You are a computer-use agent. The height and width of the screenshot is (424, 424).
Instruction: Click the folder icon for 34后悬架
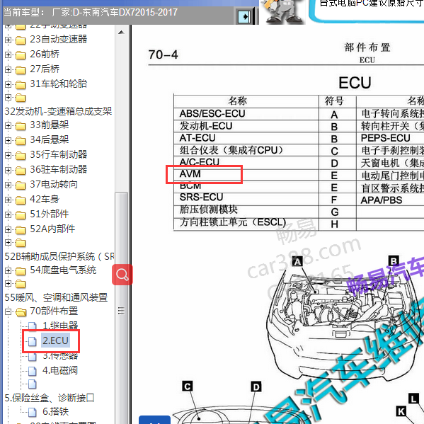coord(21,141)
